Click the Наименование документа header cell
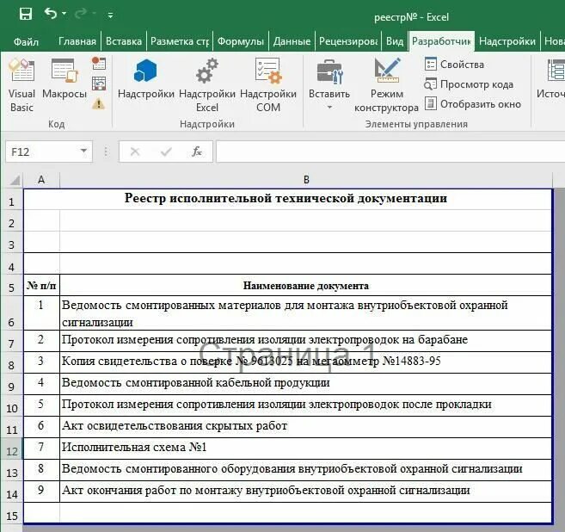The height and width of the screenshot is (532, 565). pos(306,286)
